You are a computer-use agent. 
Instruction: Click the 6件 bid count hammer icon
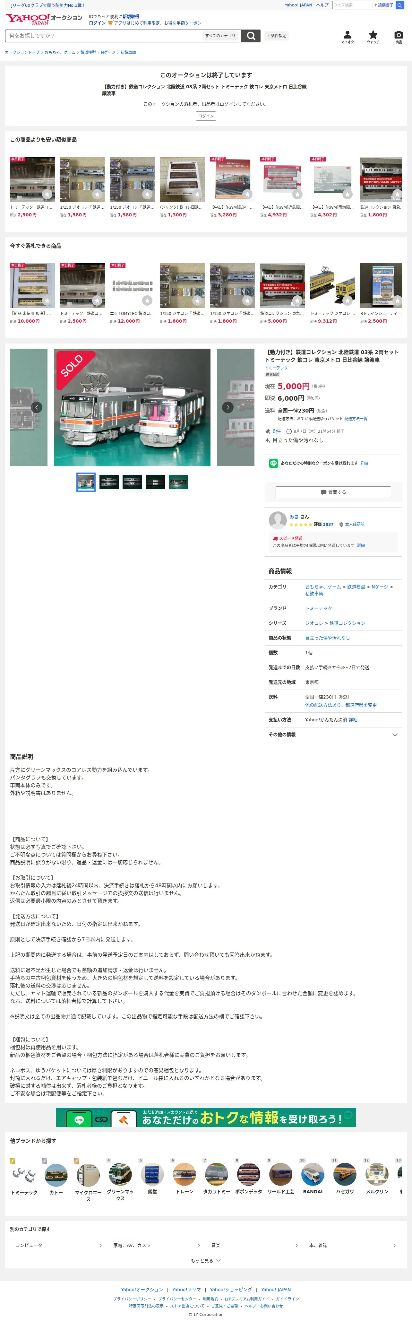coord(267,431)
